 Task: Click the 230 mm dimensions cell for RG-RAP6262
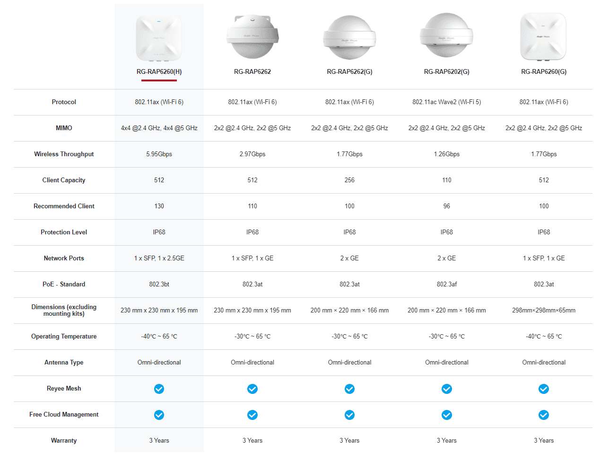(x=252, y=310)
